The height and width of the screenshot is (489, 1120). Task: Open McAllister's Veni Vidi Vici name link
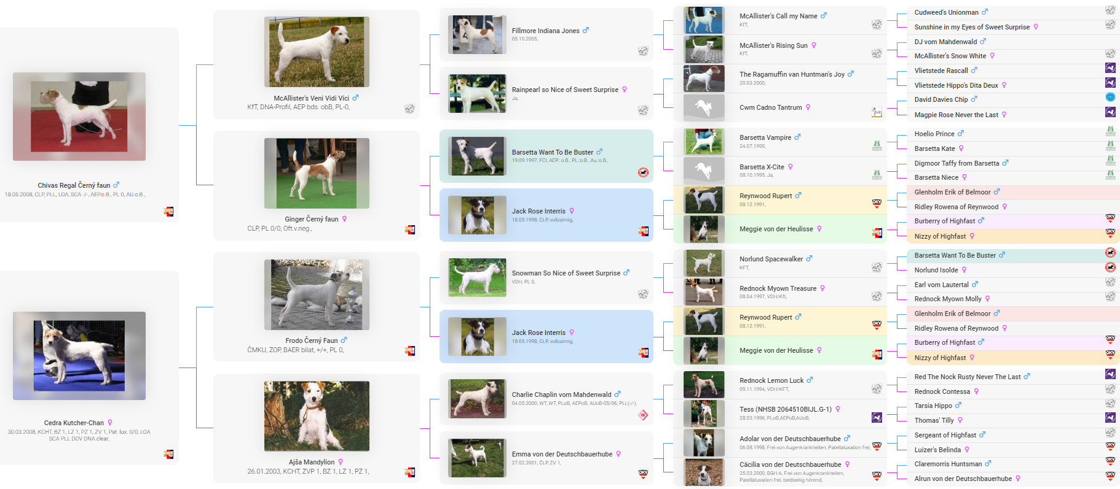click(311, 98)
